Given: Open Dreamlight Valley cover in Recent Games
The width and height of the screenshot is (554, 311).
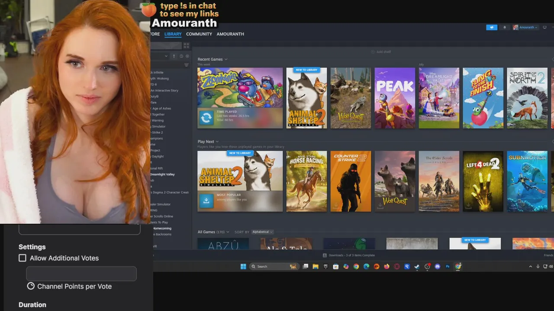Looking at the screenshot, I should (439, 98).
